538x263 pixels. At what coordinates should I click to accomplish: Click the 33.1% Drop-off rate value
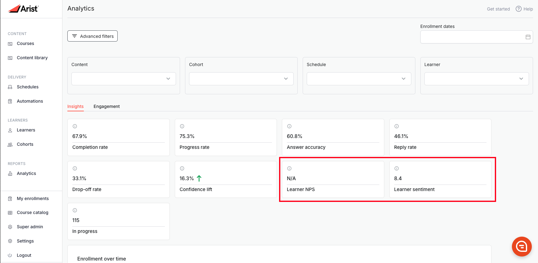click(79, 178)
